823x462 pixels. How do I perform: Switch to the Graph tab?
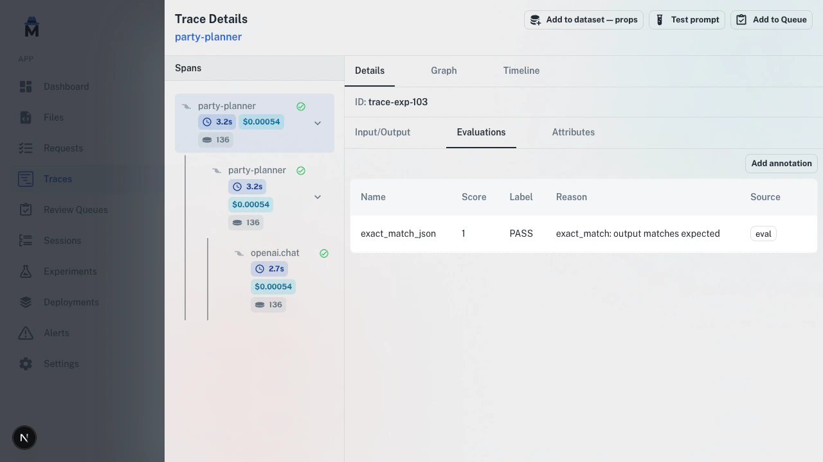[x=444, y=71]
